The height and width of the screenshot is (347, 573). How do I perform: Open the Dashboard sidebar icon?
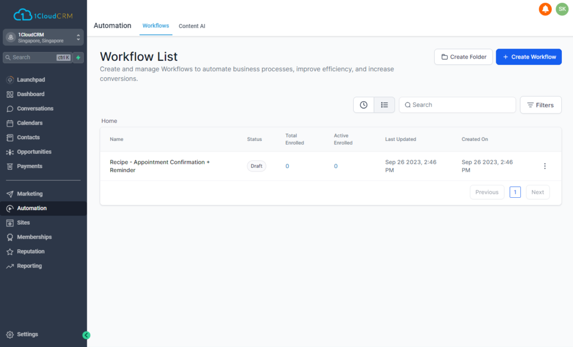click(31, 94)
